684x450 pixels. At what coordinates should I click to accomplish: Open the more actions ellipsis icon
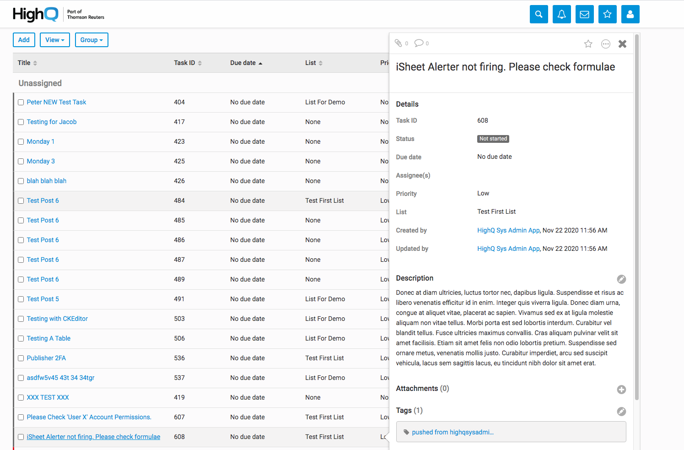(x=605, y=44)
